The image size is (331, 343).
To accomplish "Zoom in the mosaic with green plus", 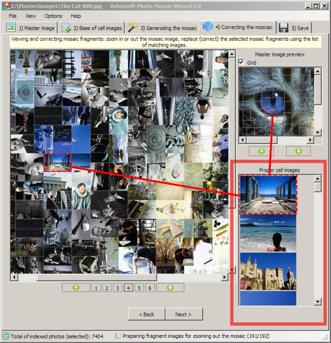I will click(170, 287).
